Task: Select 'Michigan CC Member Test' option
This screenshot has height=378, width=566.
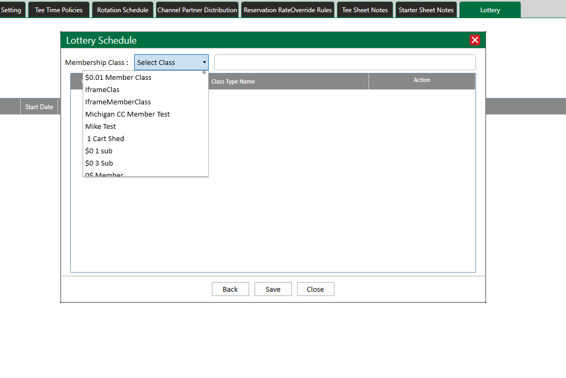Action: [x=127, y=114]
